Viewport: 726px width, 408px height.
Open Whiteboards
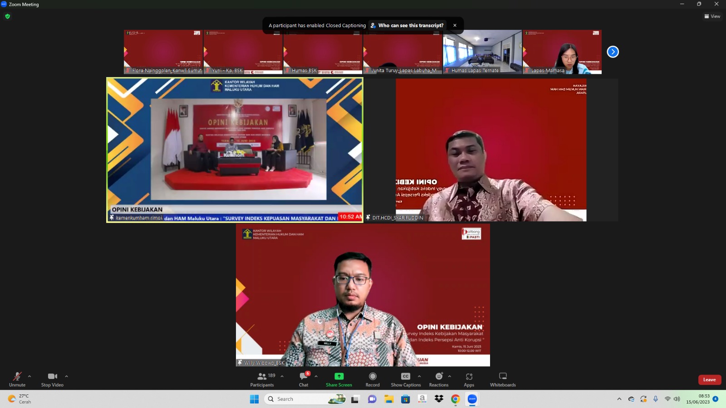[x=503, y=379]
